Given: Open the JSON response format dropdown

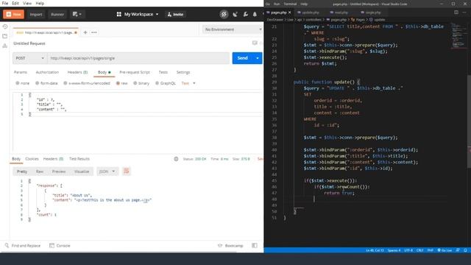Looking at the screenshot, I should click(107, 172).
